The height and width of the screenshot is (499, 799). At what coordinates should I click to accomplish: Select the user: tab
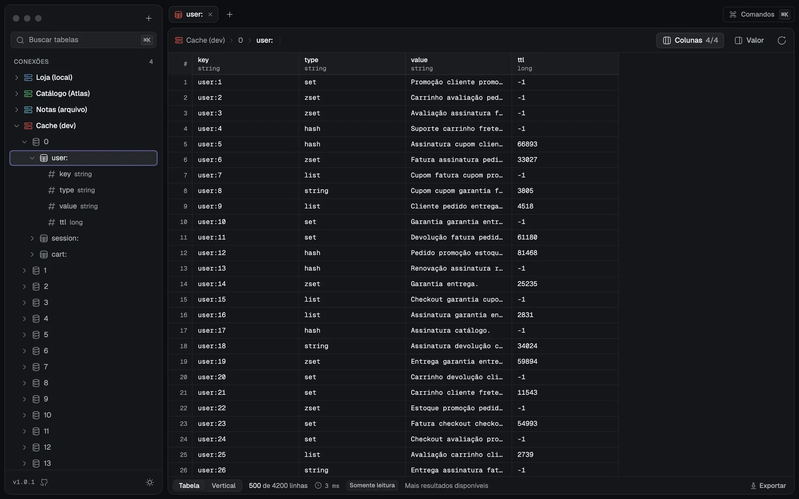194,14
